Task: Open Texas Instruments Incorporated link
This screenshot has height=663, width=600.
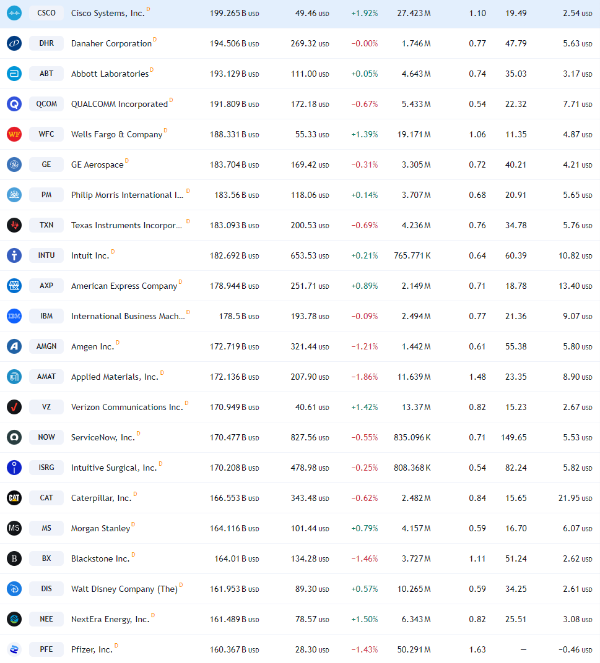Action: 126,225
